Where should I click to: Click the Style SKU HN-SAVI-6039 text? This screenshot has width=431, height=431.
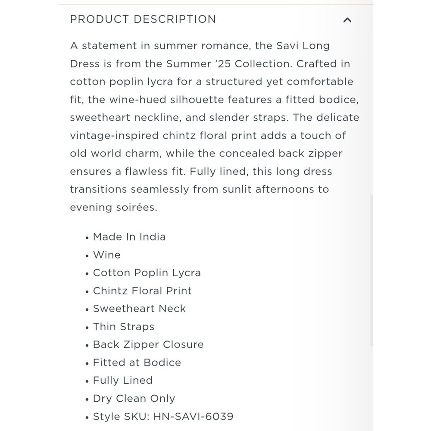point(163,416)
